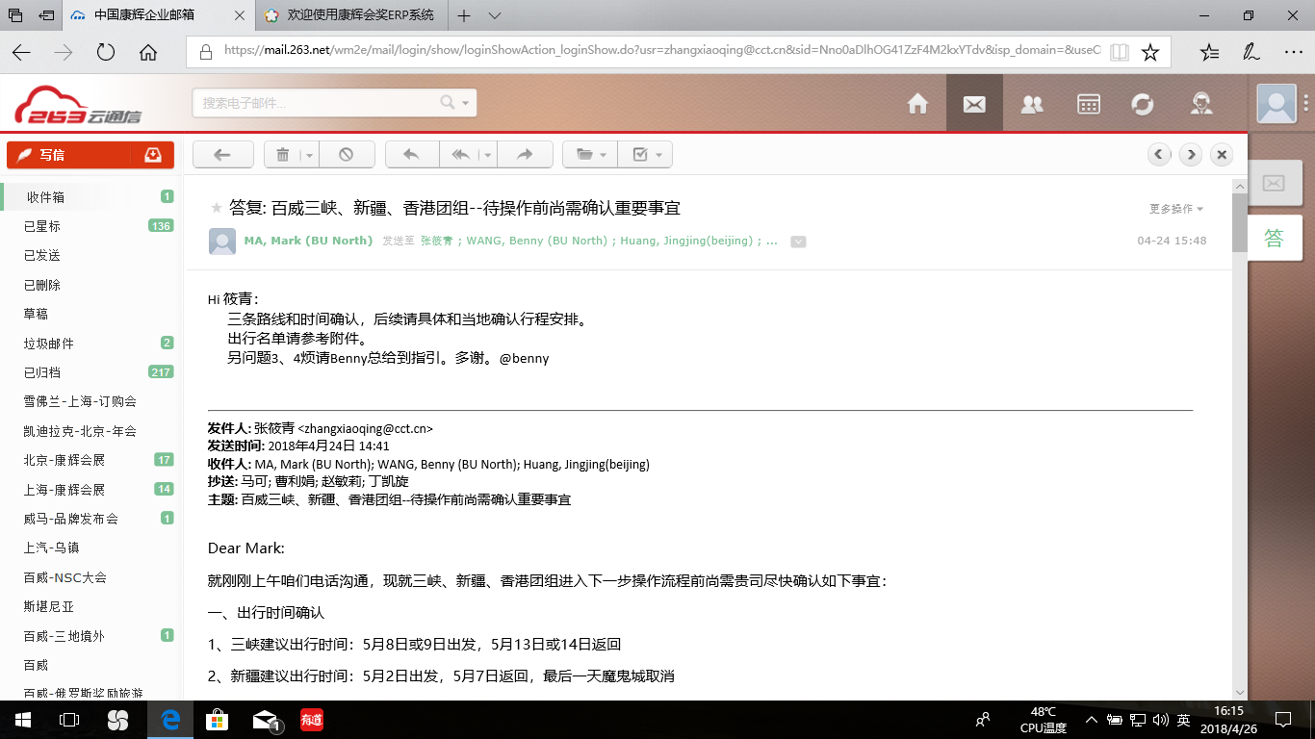This screenshot has width=1315, height=739.
Task: Open the mark-as checkbox dropdown
Action: click(646, 154)
